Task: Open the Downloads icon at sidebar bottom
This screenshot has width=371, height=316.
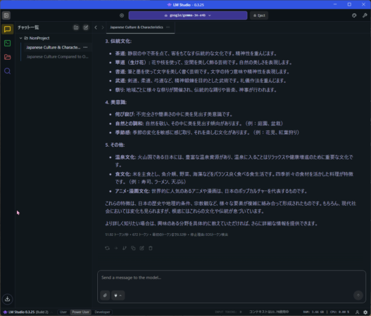Action: tap(7, 299)
